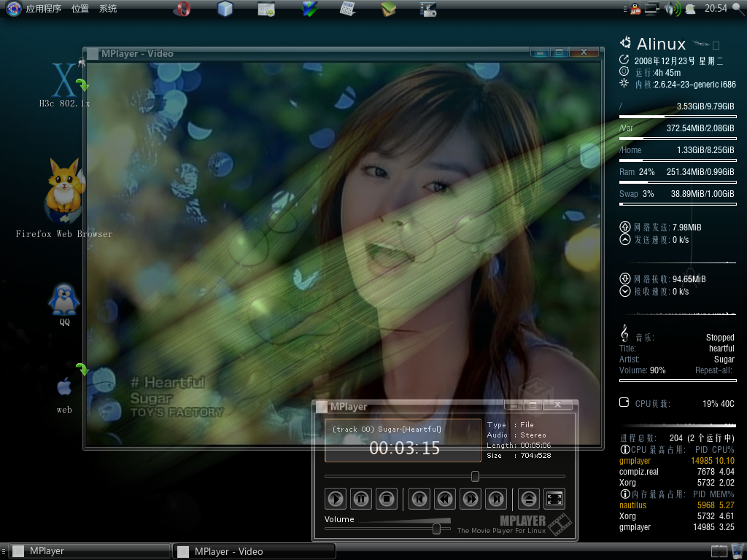Click the workspace switcher in bottom panel
The width and height of the screenshot is (747, 560).
[719, 551]
